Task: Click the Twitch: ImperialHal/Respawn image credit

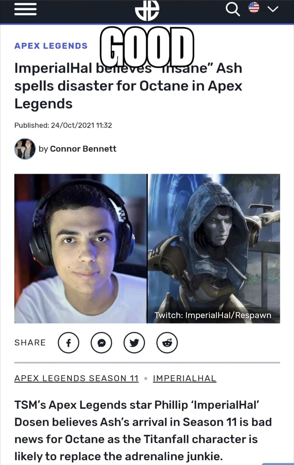Action: click(x=213, y=315)
